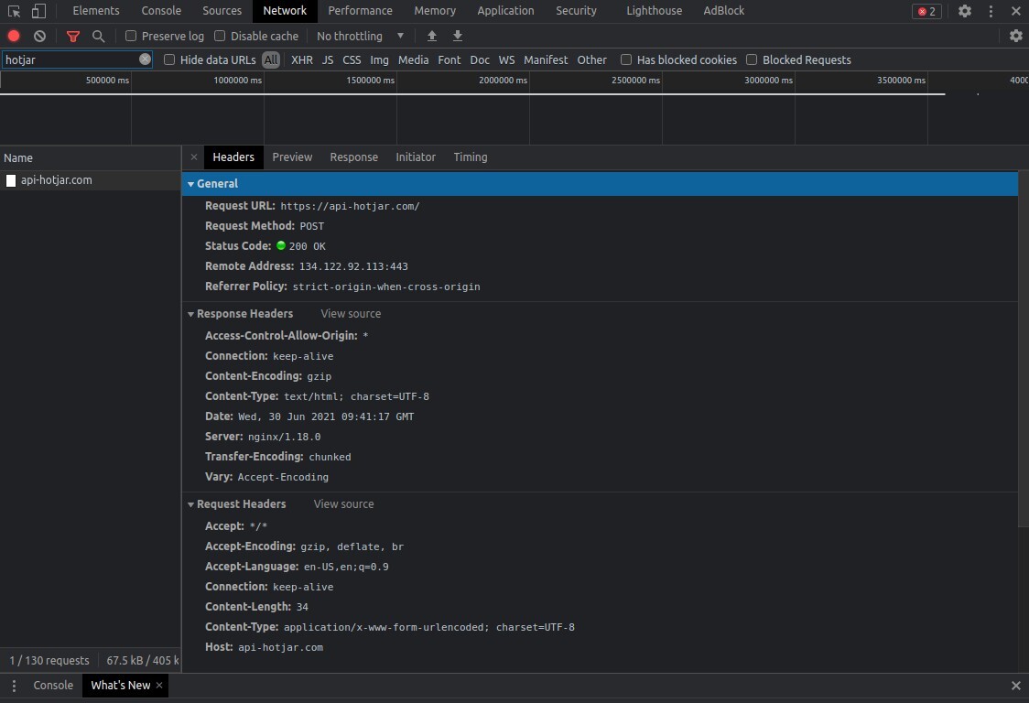Click the inspect element picker icon

coord(15,11)
